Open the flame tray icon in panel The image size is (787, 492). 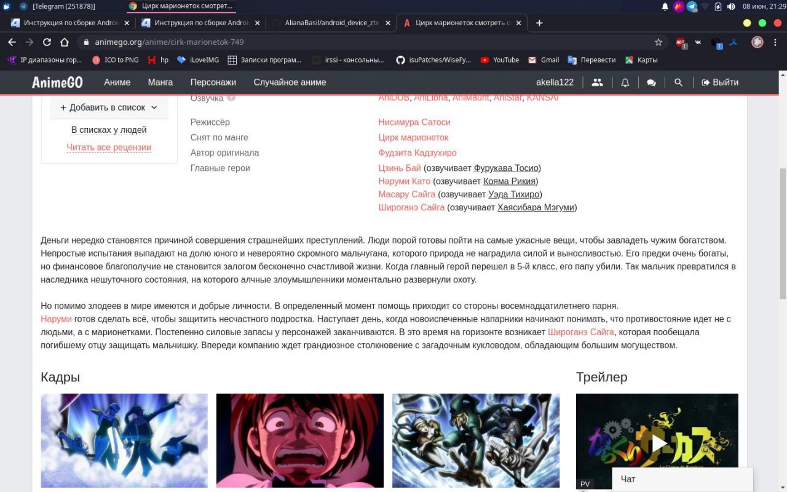click(x=679, y=6)
